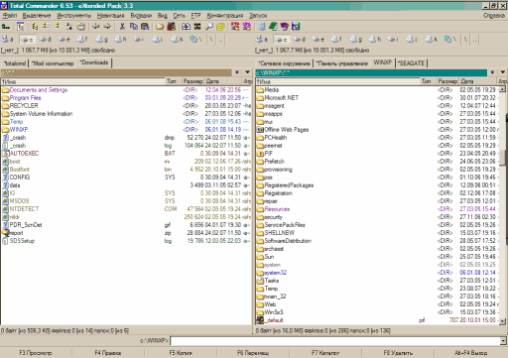The width and height of the screenshot is (508, 358).
Task: Click the colorful paint toolbar icon
Action: point(285,27)
